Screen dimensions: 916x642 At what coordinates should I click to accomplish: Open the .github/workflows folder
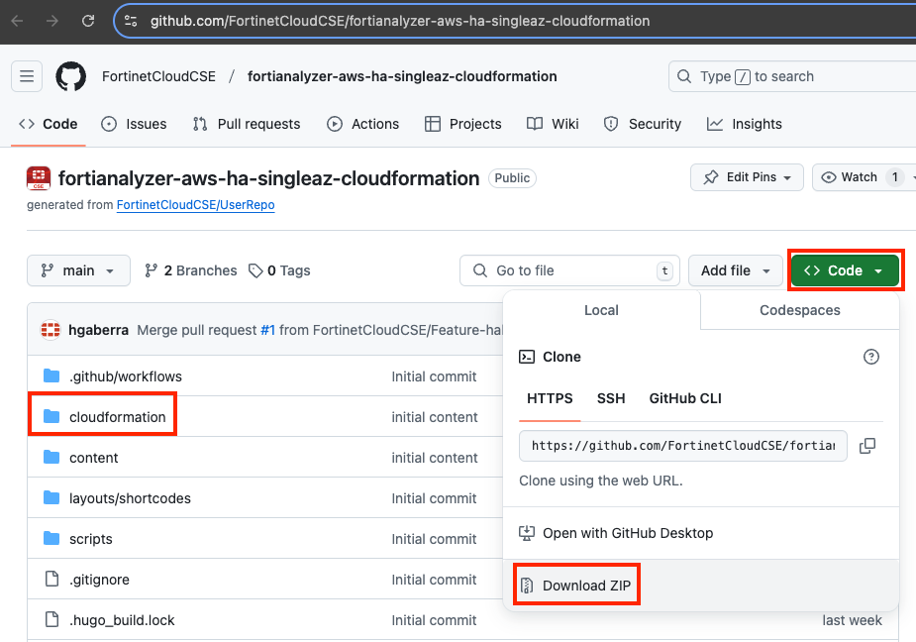[x=126, y=376]
